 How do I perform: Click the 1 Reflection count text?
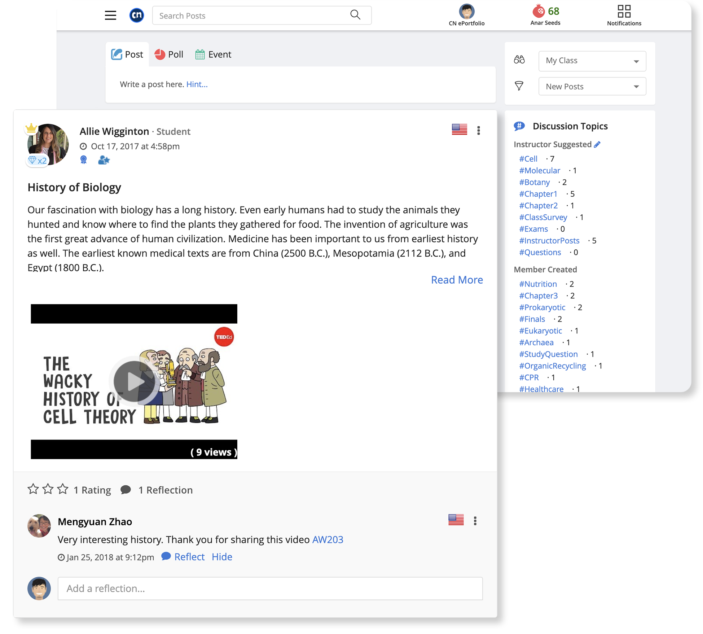[166, 490]
